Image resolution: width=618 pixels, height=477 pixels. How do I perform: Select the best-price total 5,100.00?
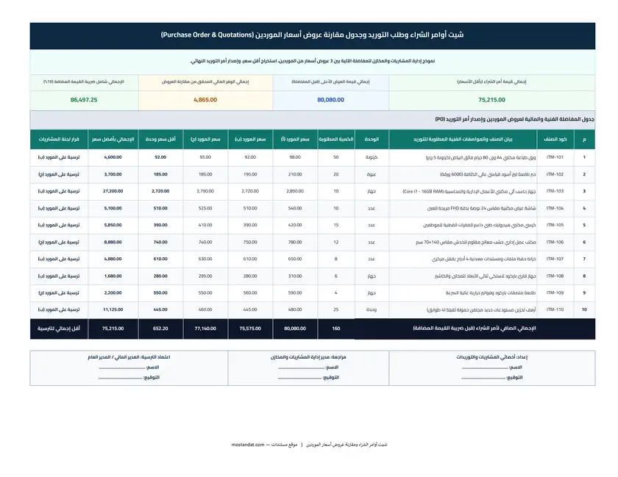tap(113, 208)
